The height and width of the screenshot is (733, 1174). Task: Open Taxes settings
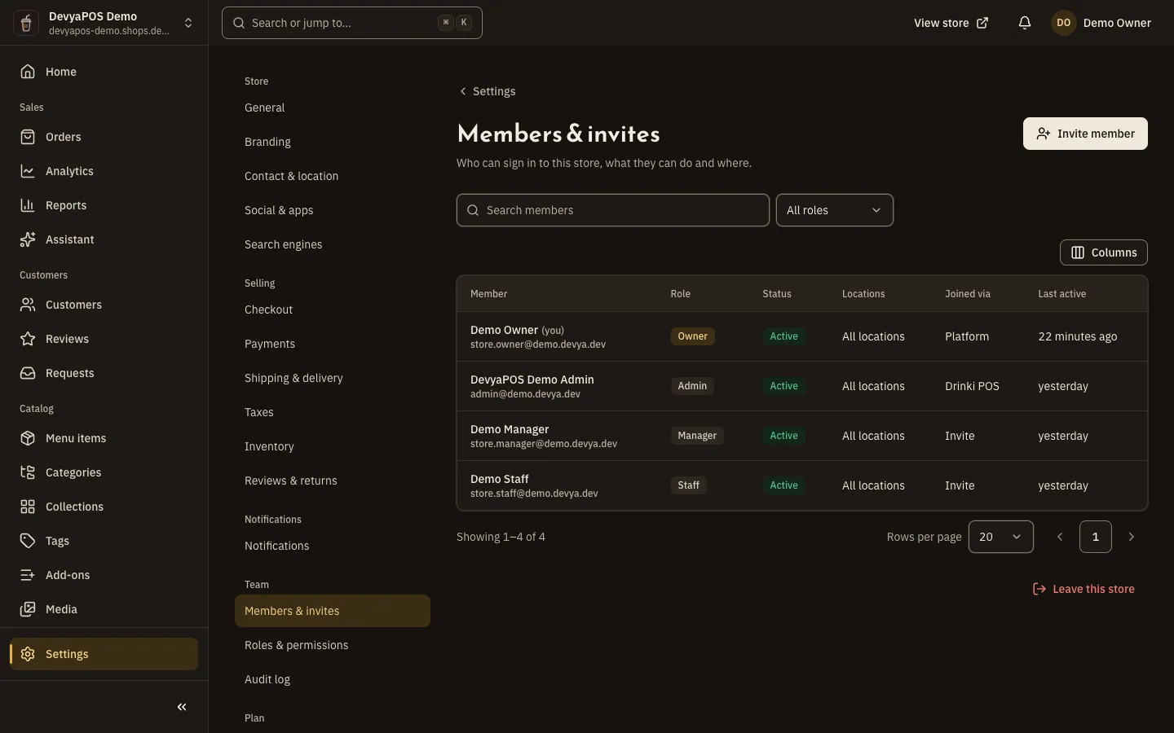(x=333, y=412)
